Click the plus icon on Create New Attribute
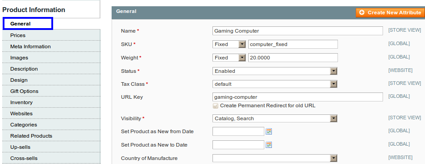The height and width of the screenshot is (164, 425). [x=362, y=13]
